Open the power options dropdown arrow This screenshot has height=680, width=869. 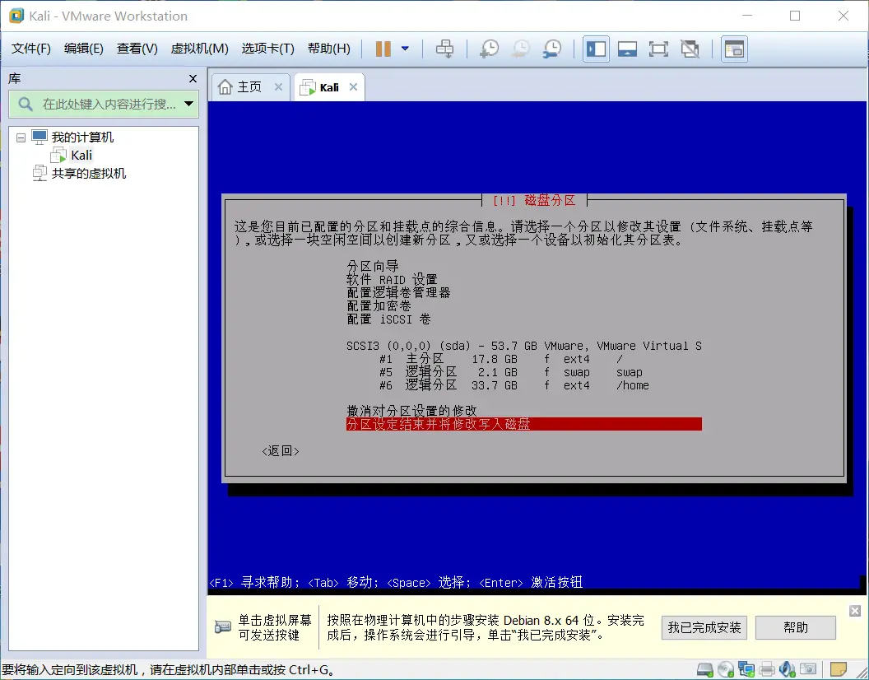click(x=405, y=49)
